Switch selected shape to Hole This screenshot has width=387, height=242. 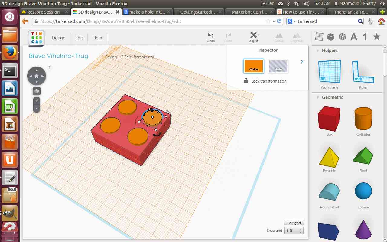[278, 66]
